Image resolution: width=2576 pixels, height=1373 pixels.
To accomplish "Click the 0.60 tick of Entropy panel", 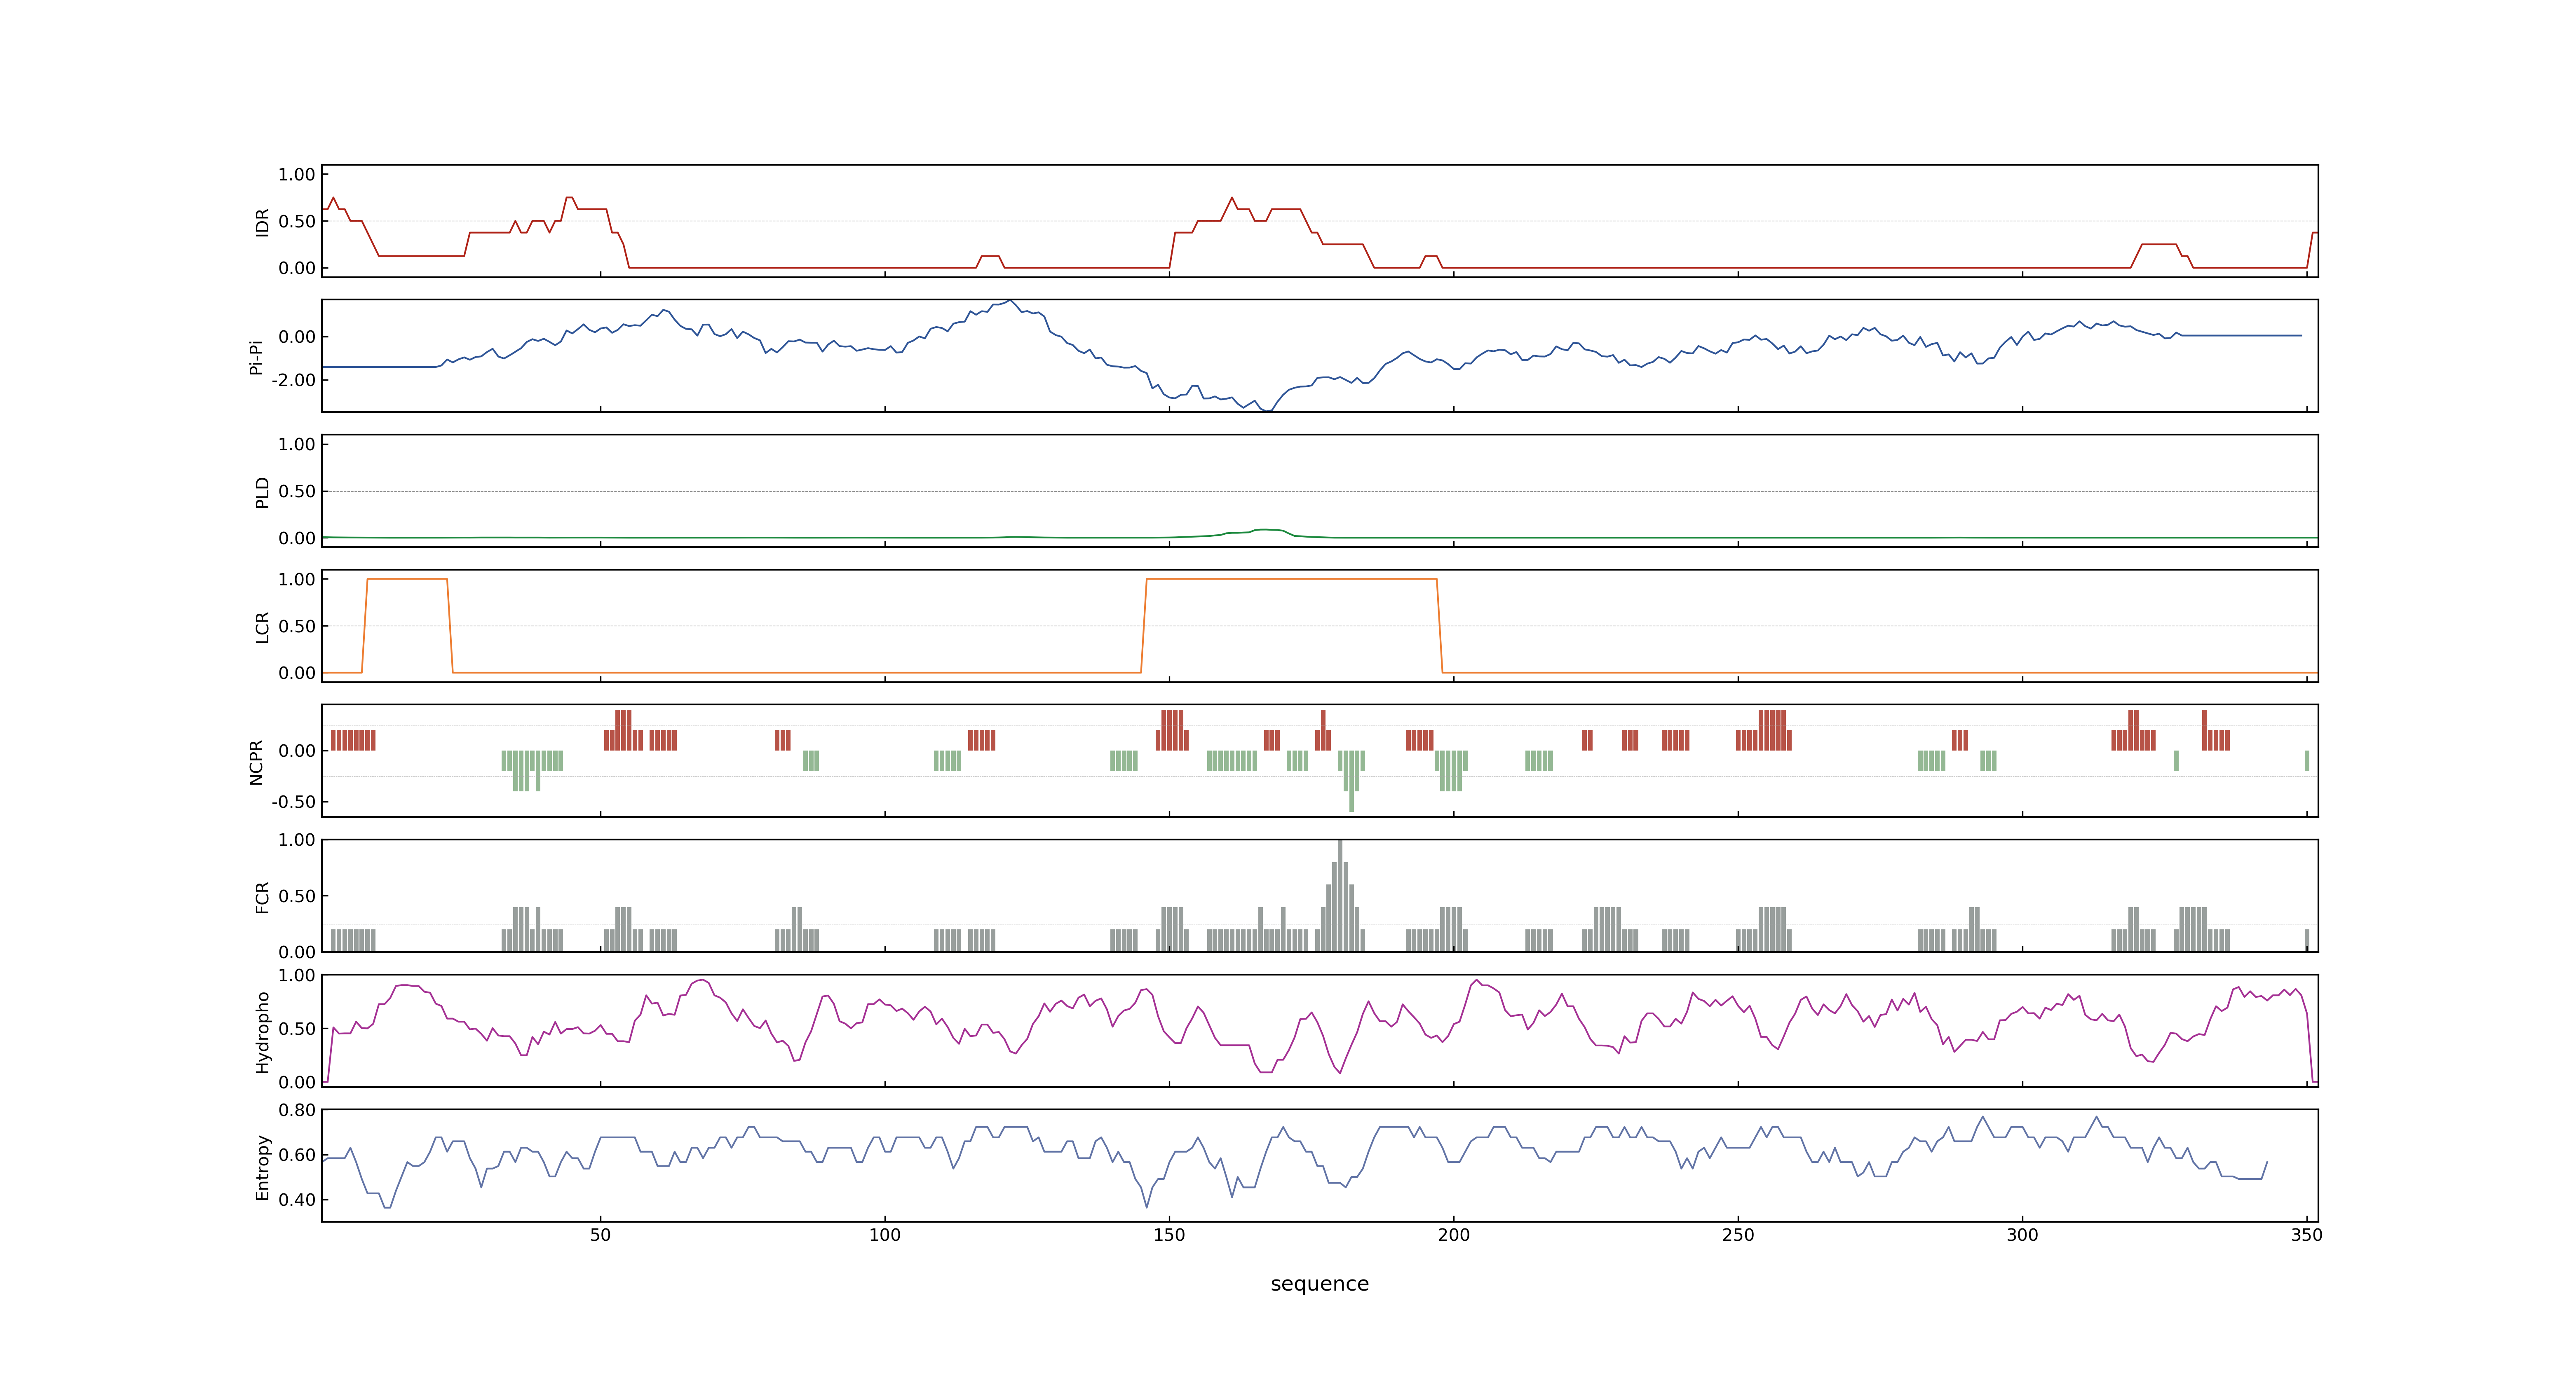I will click(297, 1155).
